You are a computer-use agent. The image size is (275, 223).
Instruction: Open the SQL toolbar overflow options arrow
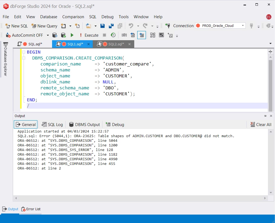[177, 36]
